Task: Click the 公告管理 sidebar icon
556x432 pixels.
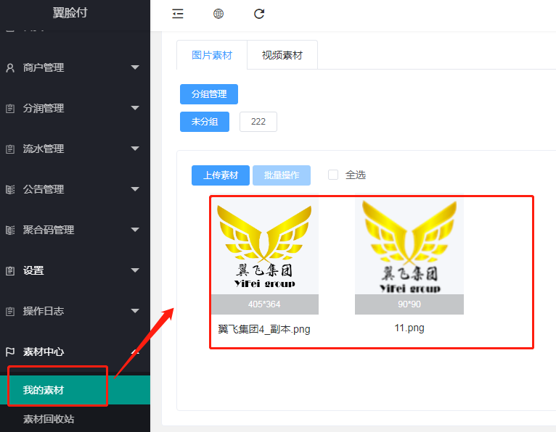Action: point(10,189)
